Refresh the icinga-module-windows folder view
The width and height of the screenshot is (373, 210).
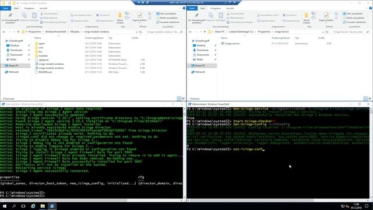click(x=140, y=32)
